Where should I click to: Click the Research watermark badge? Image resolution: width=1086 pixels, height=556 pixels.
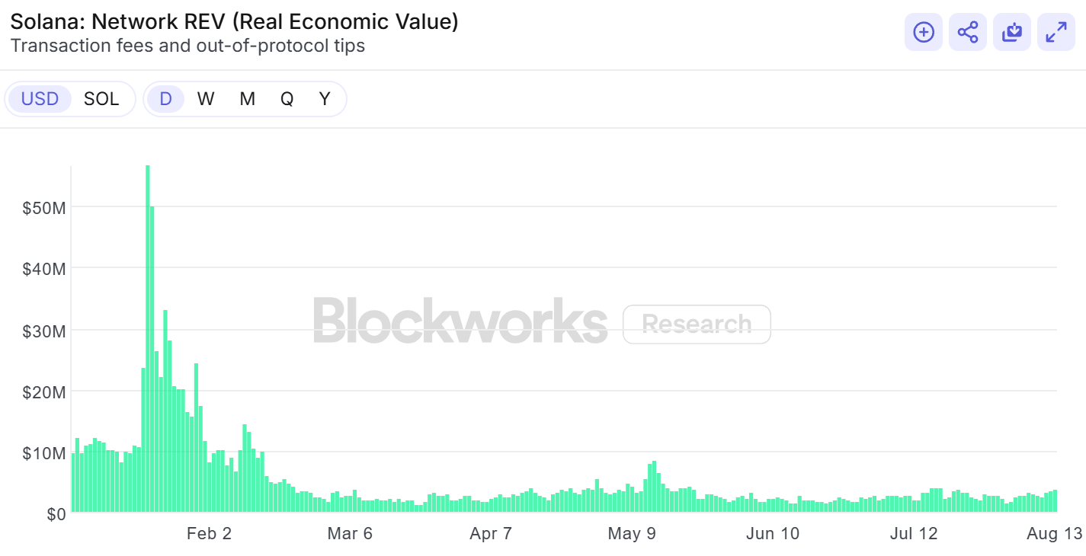[x=697, y=324]
